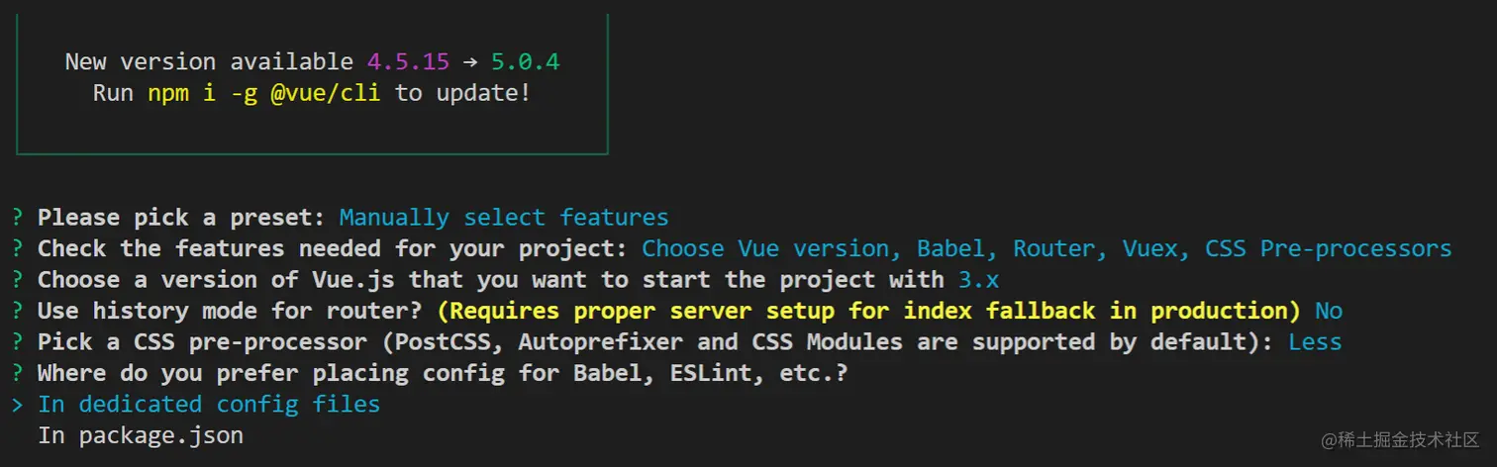Click the "CSS Pre-processors" feature text
Screen dimensions: 1497x467
(1328, 248)
